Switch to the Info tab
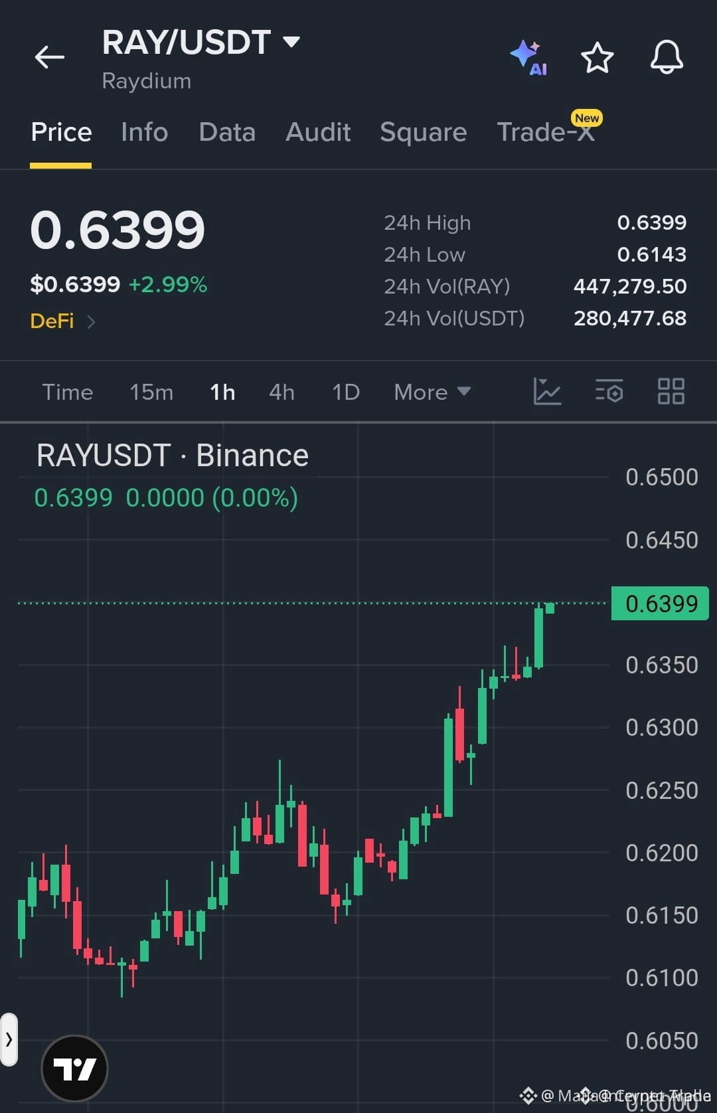 coord(145,132)
